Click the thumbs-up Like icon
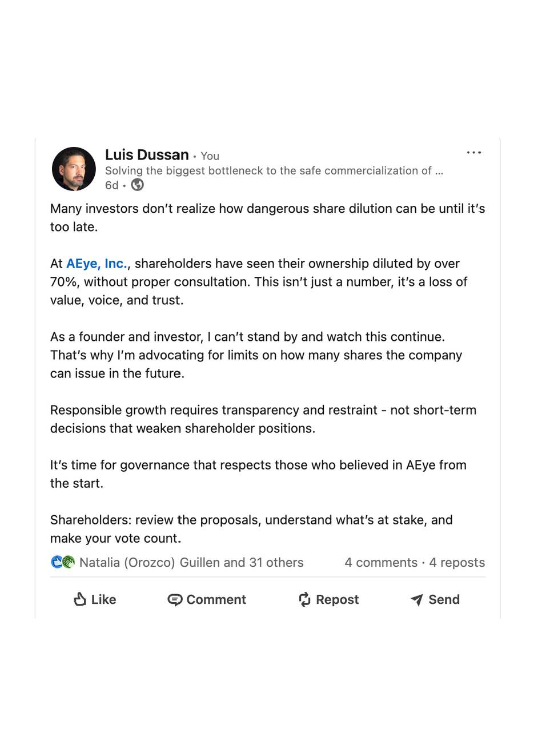The height and width of the screenshot is (756, 534). coord(80,599)
